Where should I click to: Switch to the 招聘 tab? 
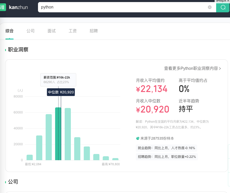click(x=93, y=31)
